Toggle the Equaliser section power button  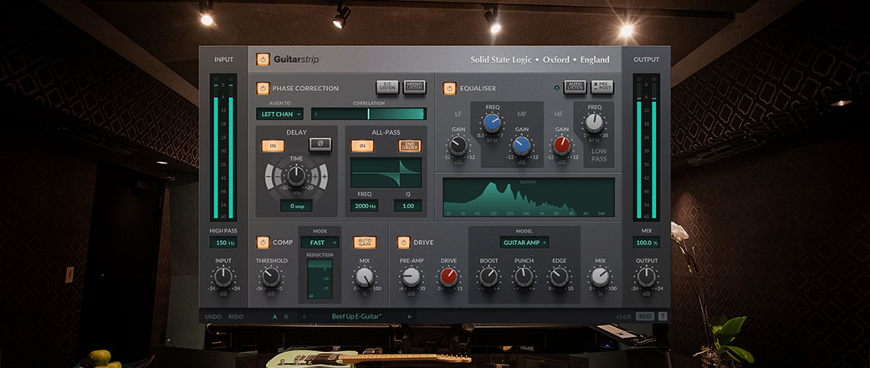pos(449,89)
